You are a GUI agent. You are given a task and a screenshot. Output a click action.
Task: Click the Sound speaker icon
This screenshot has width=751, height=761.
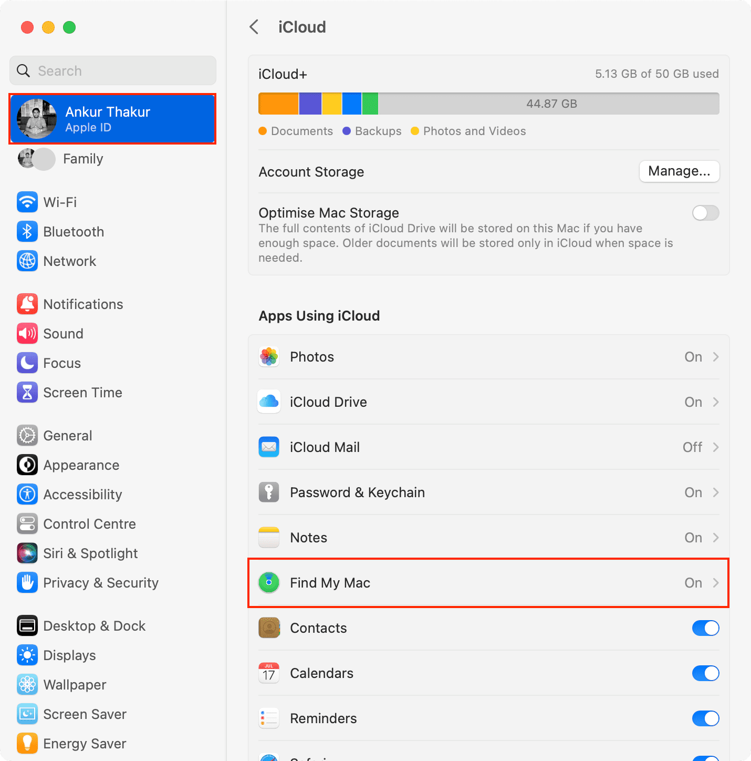pyautogui.click(x=27, y=333)
